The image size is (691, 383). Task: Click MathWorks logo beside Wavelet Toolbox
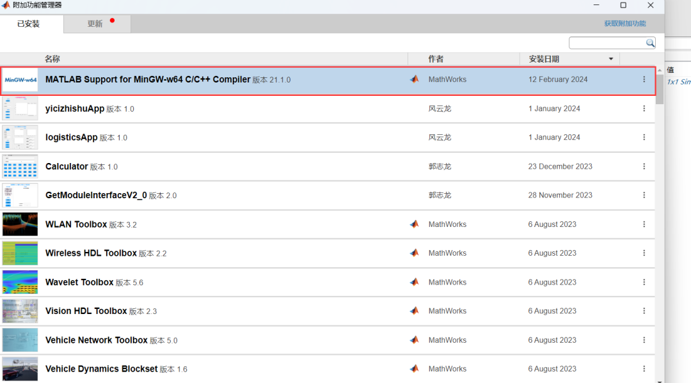(414, 282)
